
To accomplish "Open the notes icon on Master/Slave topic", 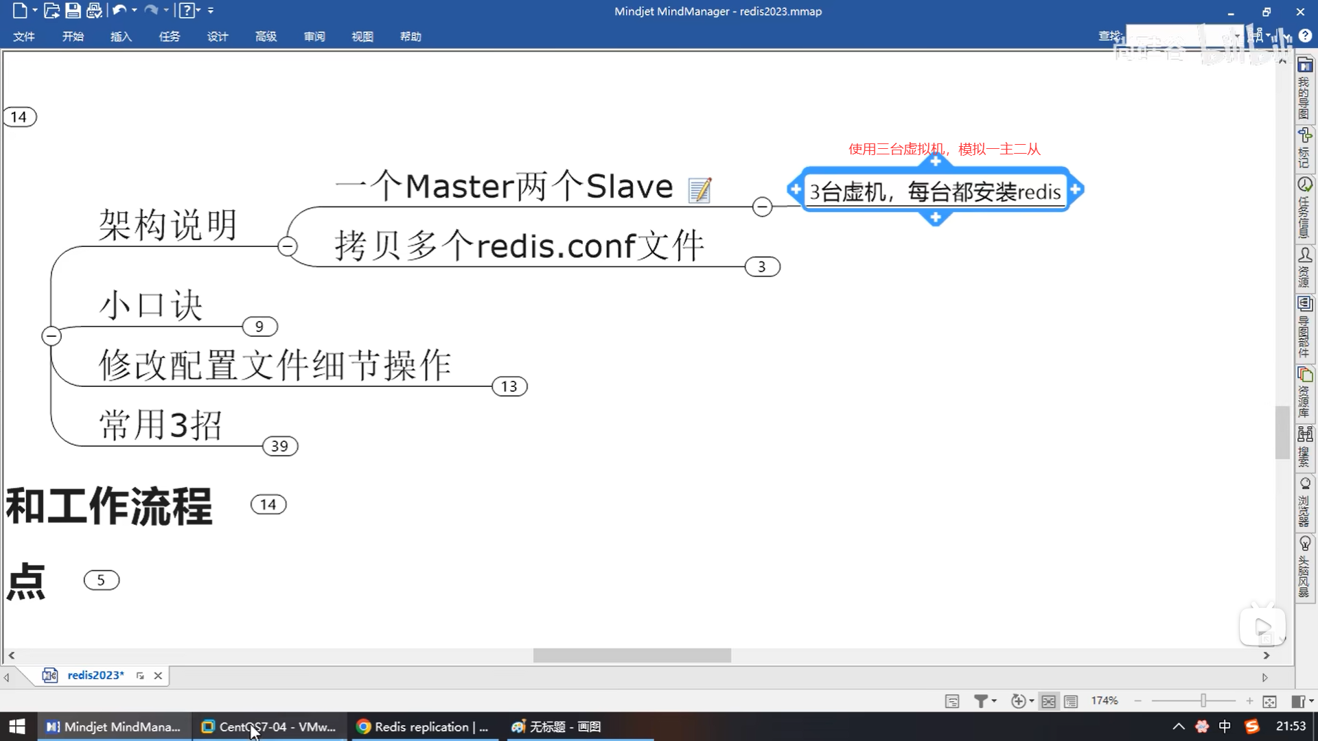I will (700, 190).
